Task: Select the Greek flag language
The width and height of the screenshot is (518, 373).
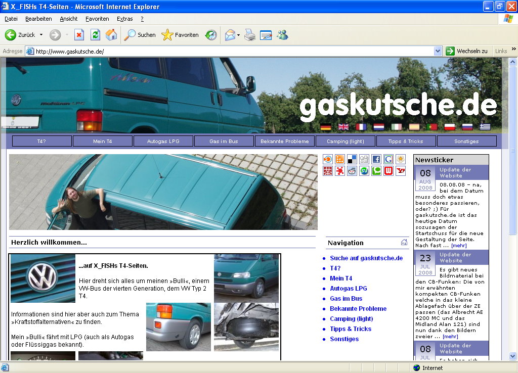Action: [485, 127]
